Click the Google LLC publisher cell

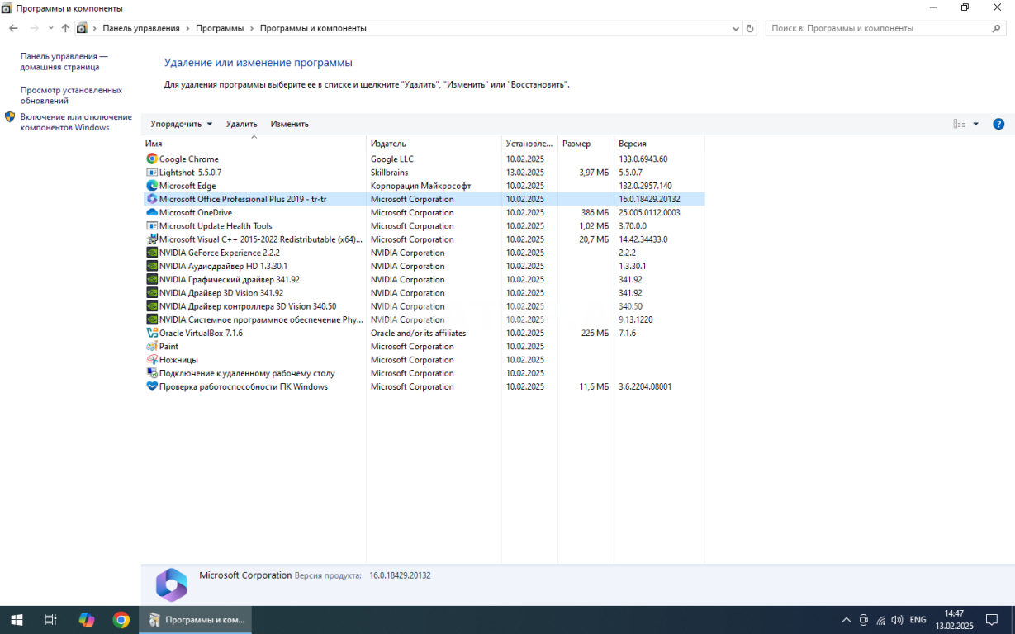coord(392,158)
